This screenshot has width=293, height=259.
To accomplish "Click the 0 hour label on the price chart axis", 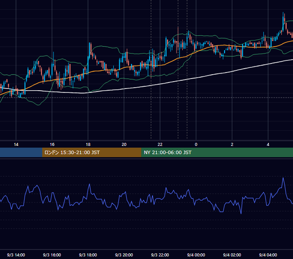I will [x=196, y=145].
